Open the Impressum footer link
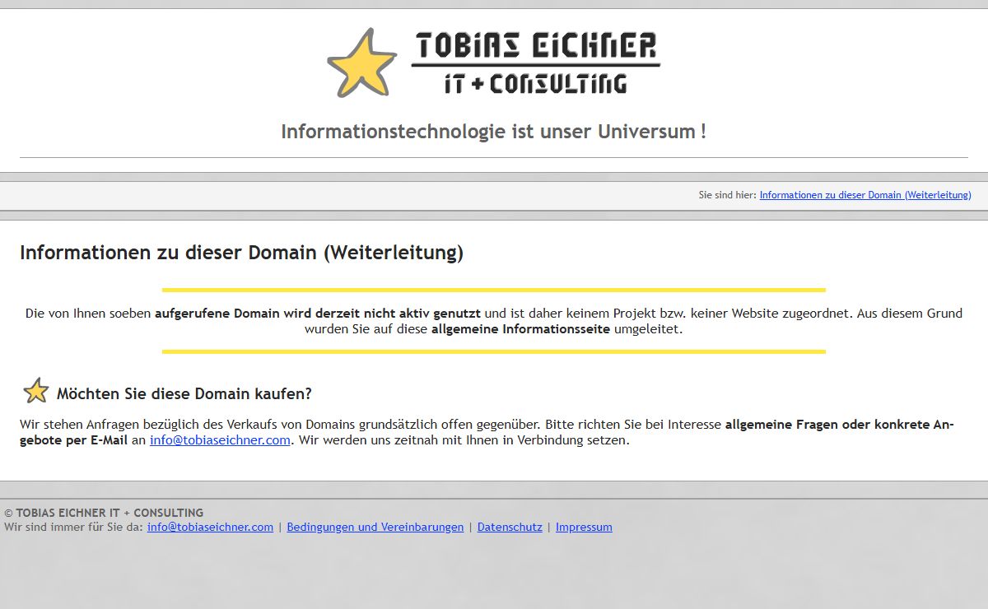The height and width of the screenshot is (609, 988). (584, 528)
